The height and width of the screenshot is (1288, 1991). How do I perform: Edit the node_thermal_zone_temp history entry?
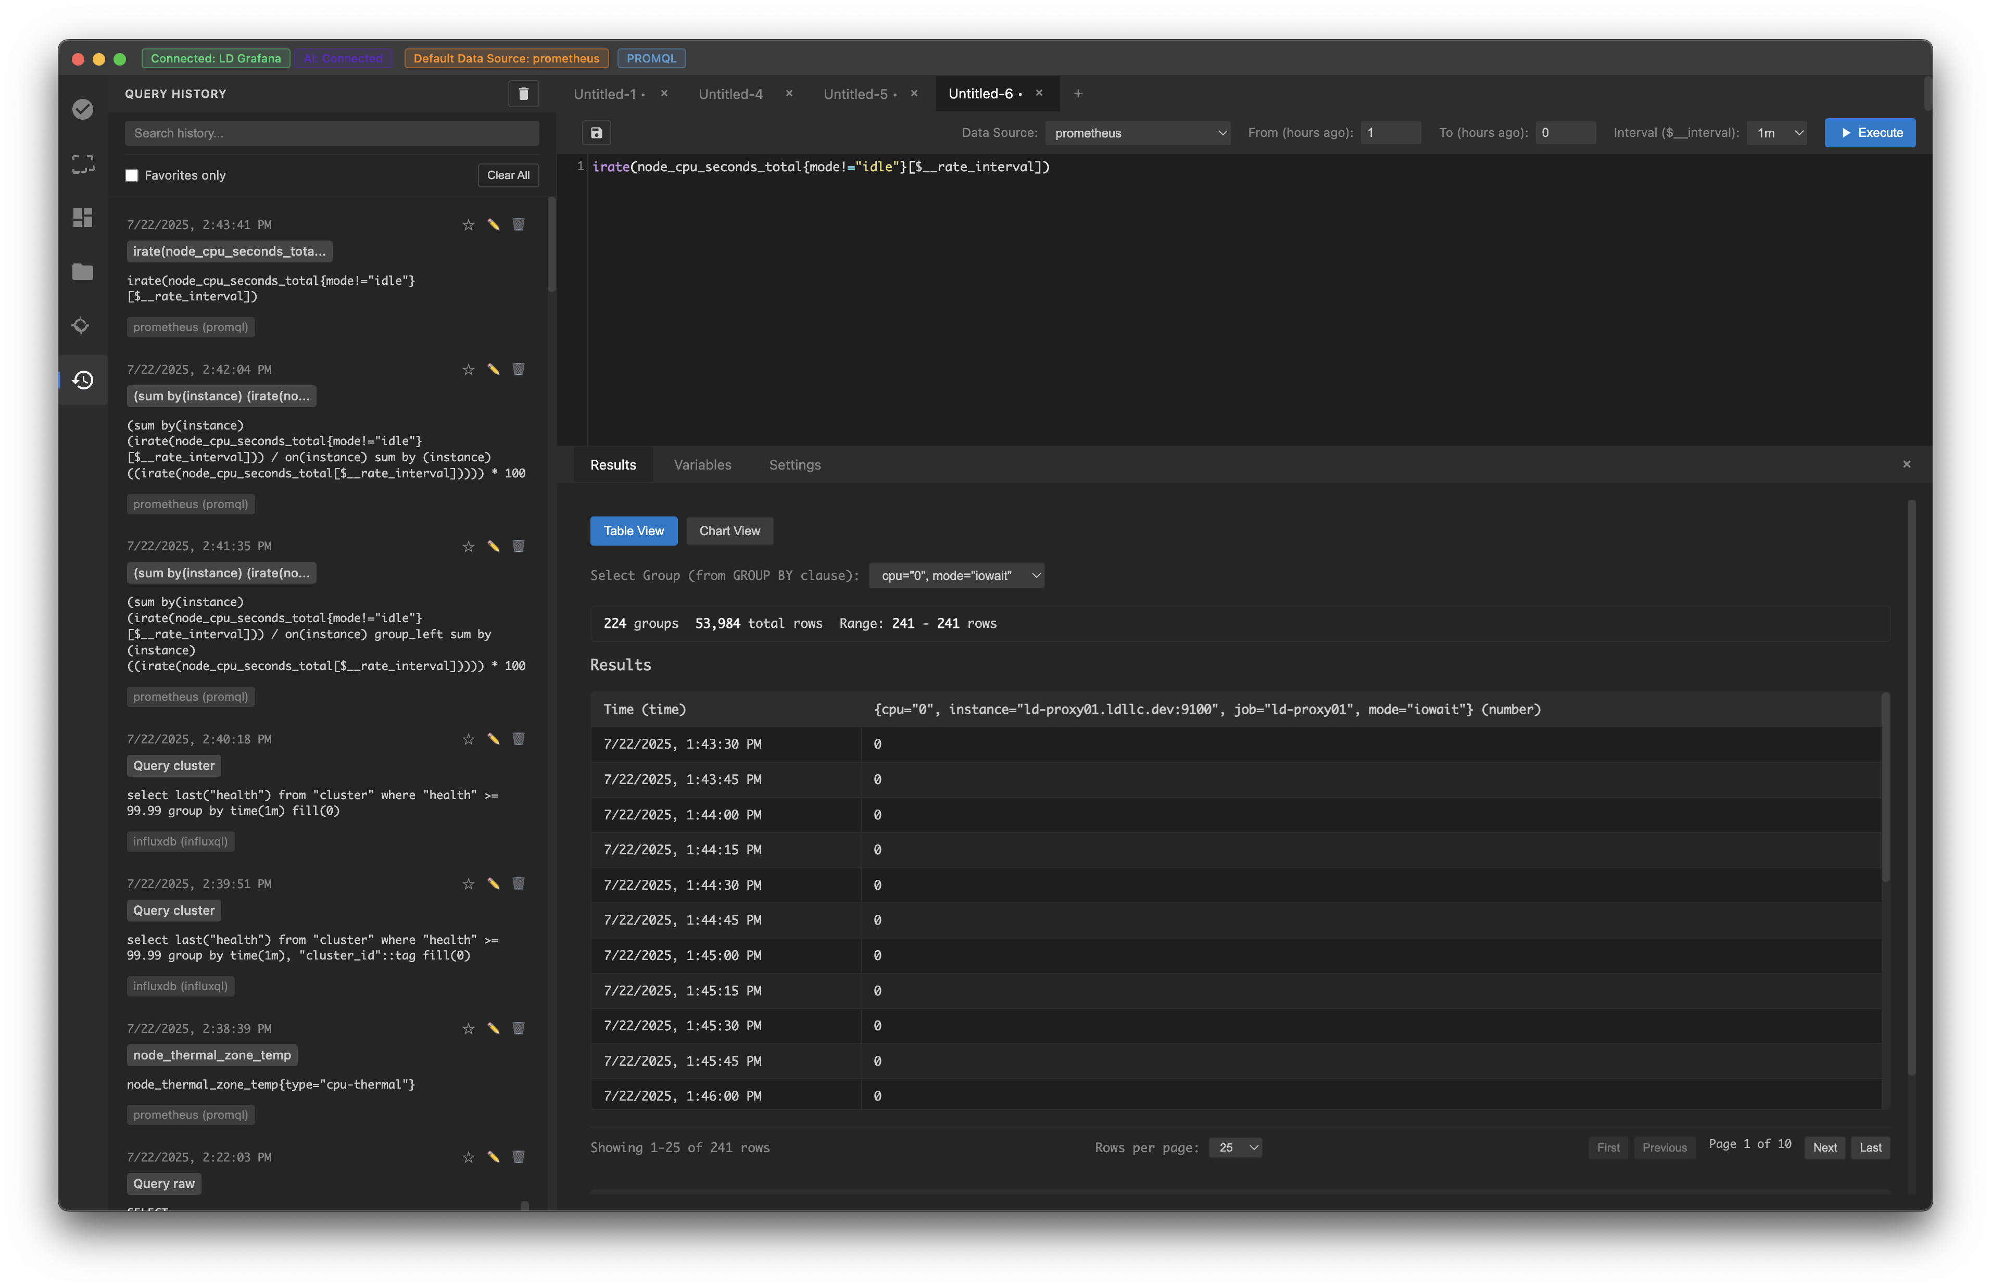coord(494,1028)
